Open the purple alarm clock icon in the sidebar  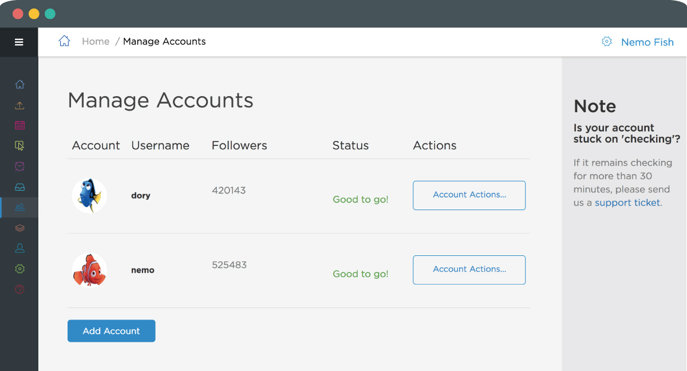click(x=19, y=166)
